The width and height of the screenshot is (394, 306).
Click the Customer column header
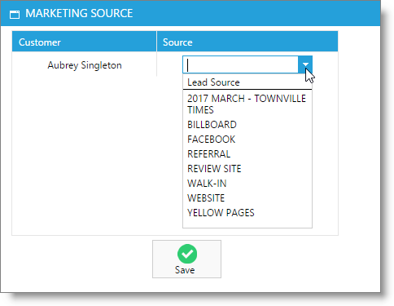84,42
